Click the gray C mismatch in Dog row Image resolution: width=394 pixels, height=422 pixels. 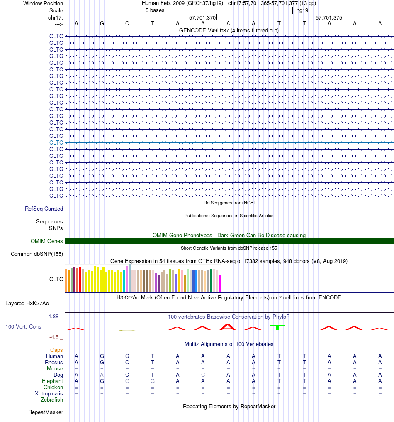point(203,375)
